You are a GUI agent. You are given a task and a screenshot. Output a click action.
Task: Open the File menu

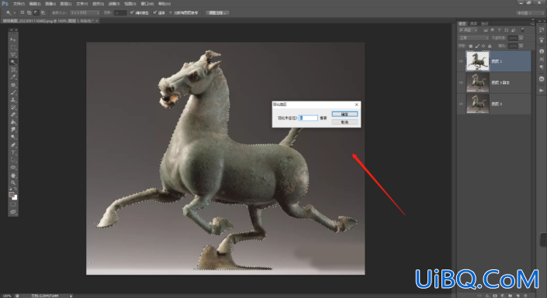[19, 4]
